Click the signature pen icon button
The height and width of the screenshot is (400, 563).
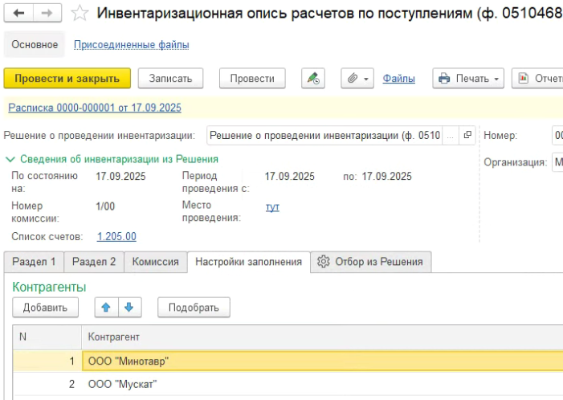[x=312, y=78]
